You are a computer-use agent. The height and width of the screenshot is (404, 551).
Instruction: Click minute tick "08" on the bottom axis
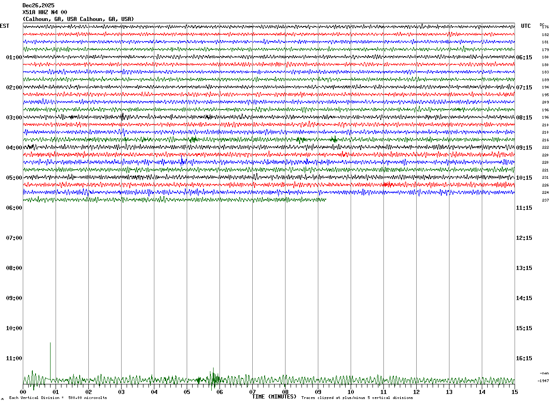pos(285,392)
